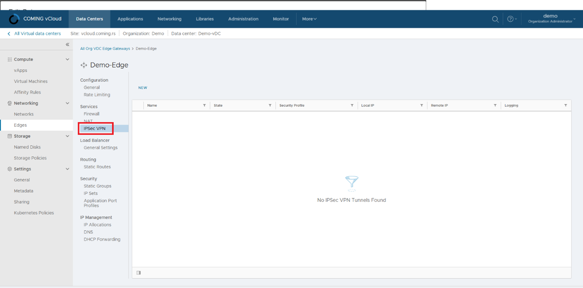Open the Monitor menu item
Viewport: 583px width, 288px height.
click(280, 19)
